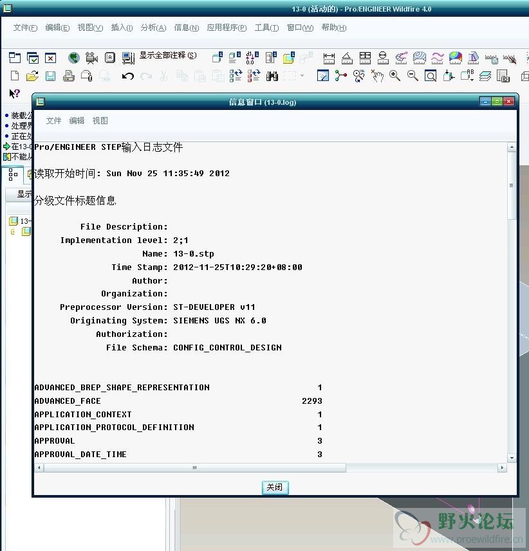Screen dimensions: 529x551
Task: Open the 视图(V) main menu
Action: tap(90, 28)
